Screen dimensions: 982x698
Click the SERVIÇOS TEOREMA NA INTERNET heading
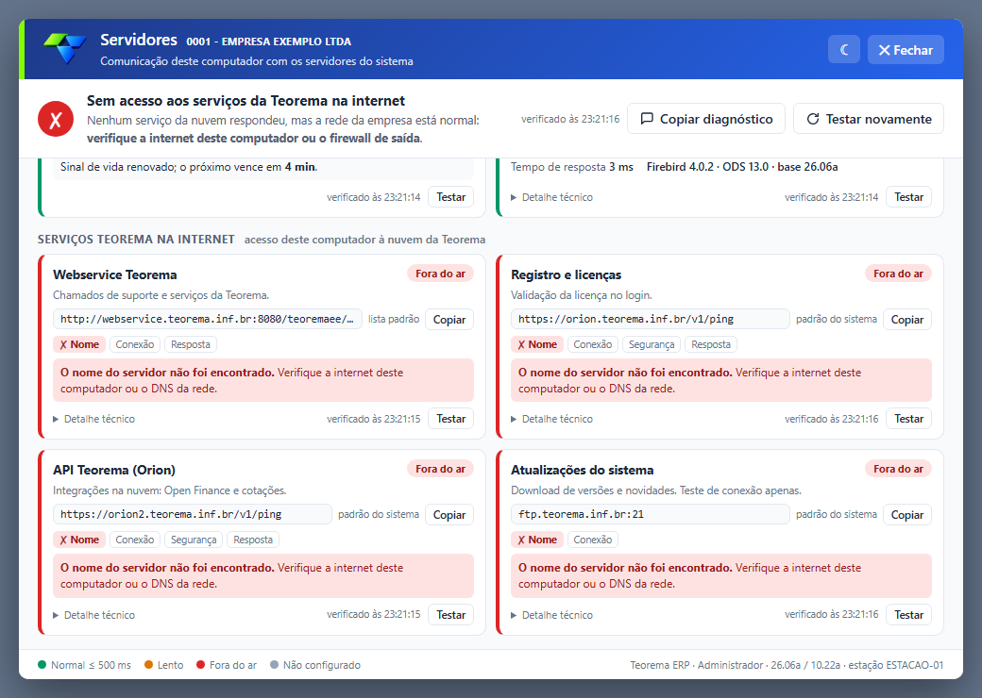tap(136, 239)
